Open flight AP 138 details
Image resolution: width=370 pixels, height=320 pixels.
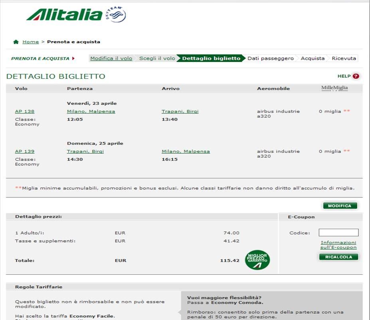point(24,111)
